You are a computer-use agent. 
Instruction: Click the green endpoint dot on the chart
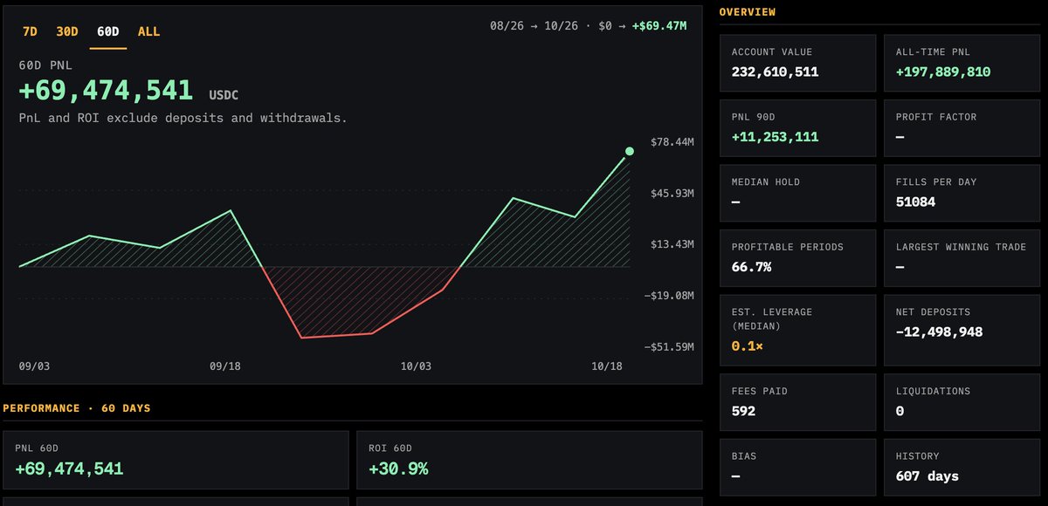(x=630, y=152)
